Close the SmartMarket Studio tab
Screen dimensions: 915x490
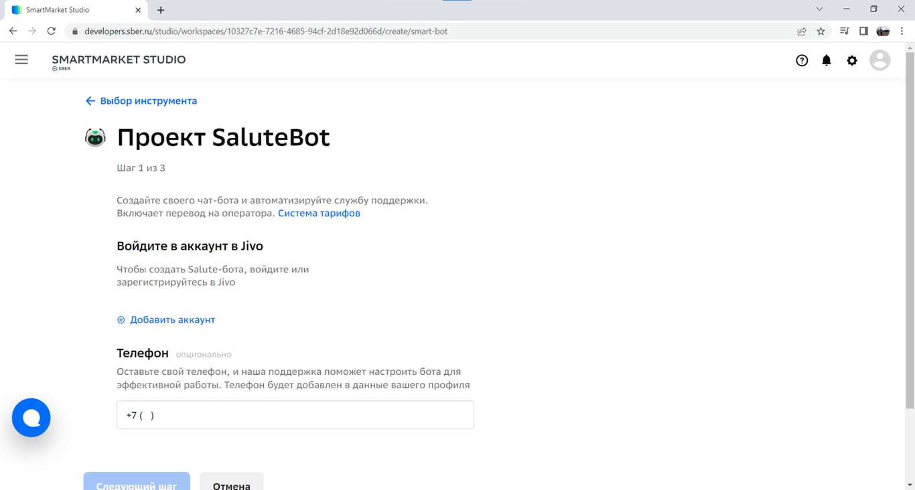tap(137, 10)
